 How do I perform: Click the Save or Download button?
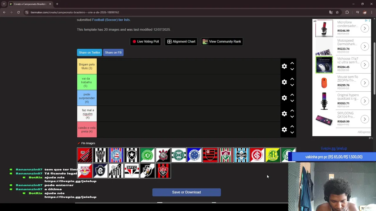[x=187, y=192]
